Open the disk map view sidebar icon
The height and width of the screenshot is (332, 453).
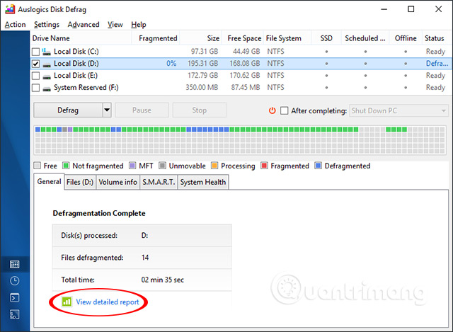point(14,264)
